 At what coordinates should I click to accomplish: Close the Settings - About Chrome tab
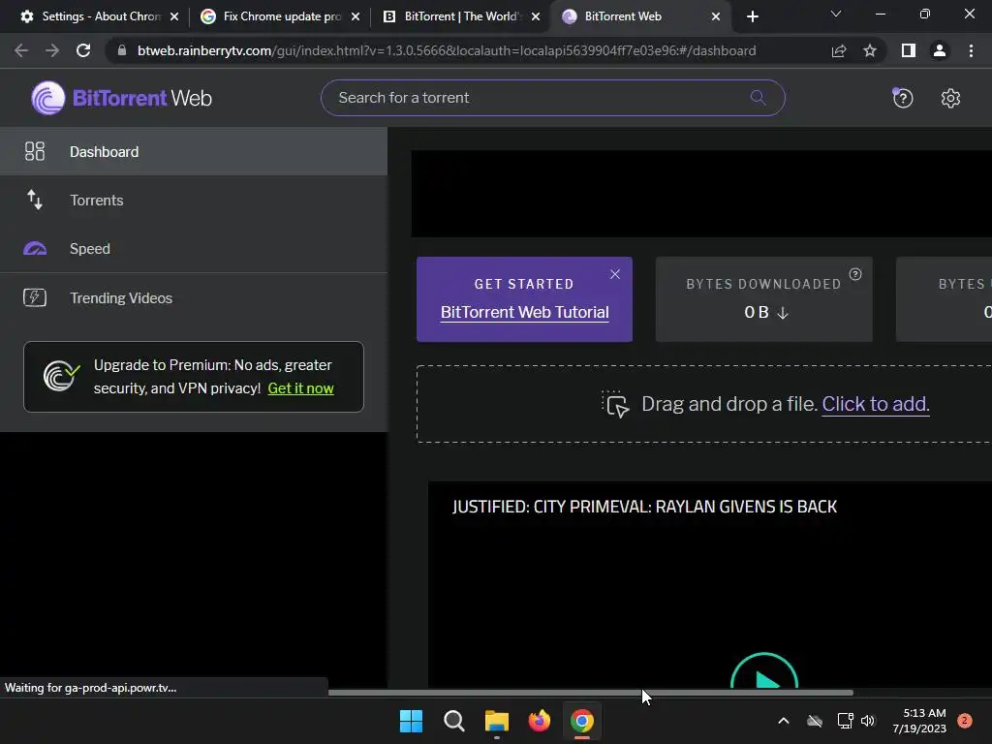174,16
